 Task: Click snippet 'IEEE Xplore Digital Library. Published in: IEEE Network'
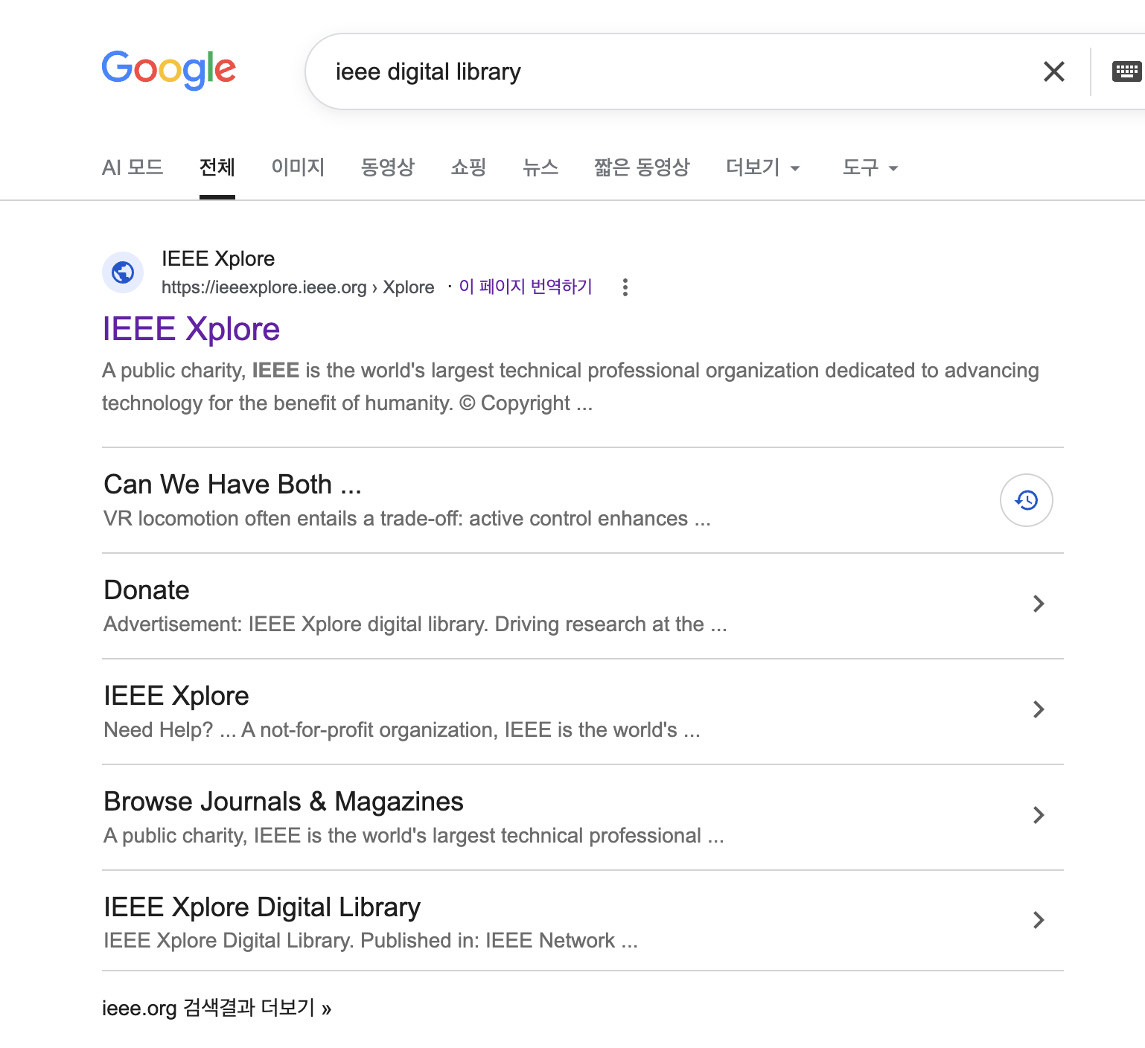(x=371, y=941)
